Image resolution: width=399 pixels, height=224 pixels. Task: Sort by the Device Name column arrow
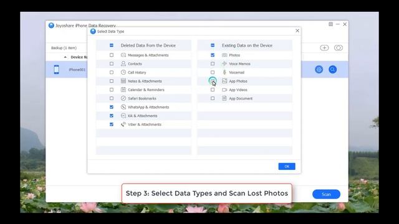pyautogui.click(x=65, y=57)
